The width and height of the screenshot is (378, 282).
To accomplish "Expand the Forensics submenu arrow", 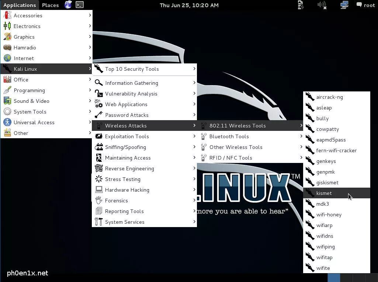I will pos(194,200).
